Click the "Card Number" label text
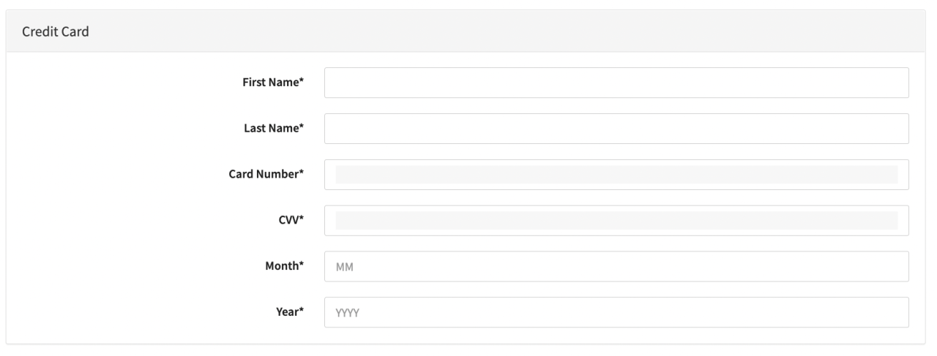 tap(264, 175)
